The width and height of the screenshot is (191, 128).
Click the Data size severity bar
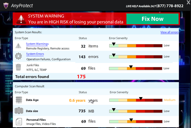click(x=136, y=111)
